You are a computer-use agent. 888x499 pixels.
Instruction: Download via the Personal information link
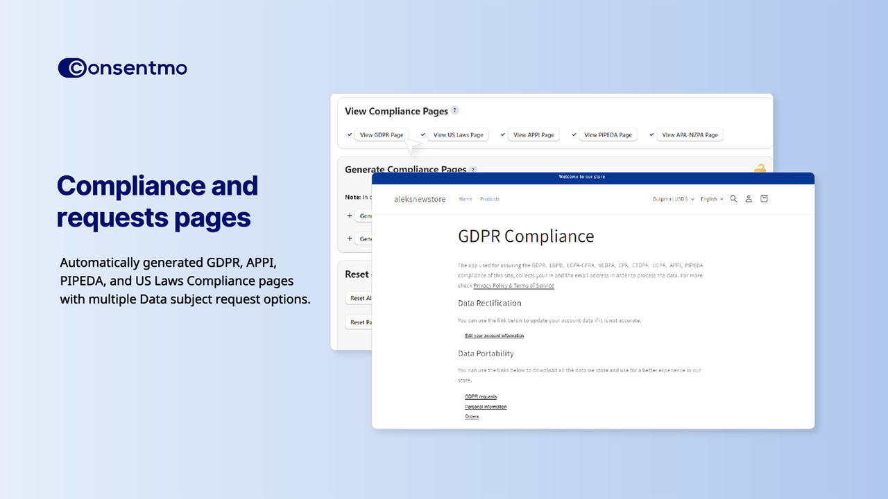(486, 407)
